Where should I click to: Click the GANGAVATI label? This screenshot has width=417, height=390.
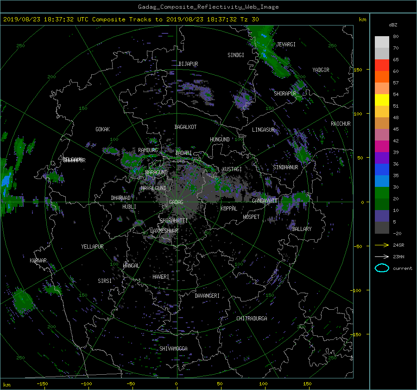pos(265,201)
